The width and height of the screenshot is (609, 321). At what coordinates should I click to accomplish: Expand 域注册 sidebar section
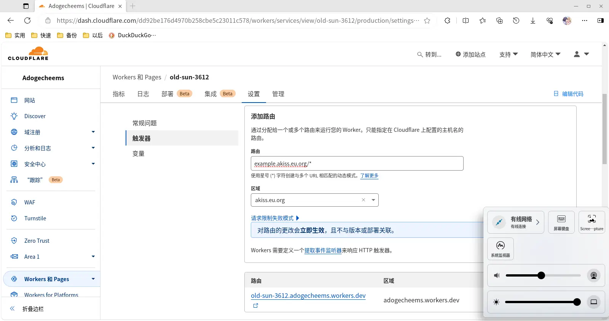[93, 132]
